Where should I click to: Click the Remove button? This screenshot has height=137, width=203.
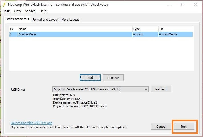tap(113, 78)
